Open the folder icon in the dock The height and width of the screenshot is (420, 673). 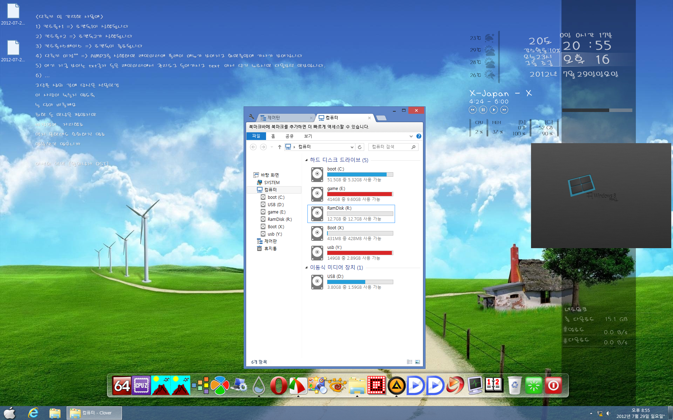(x=357, y=386)
